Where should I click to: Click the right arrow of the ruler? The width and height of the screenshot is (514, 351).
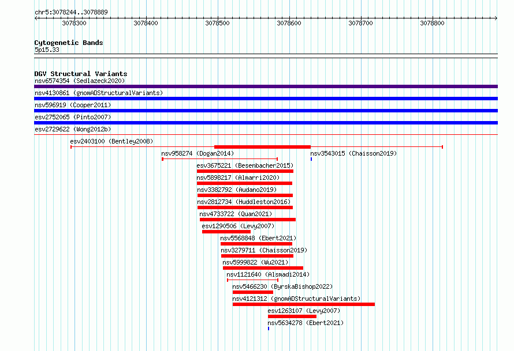point(496,18)
